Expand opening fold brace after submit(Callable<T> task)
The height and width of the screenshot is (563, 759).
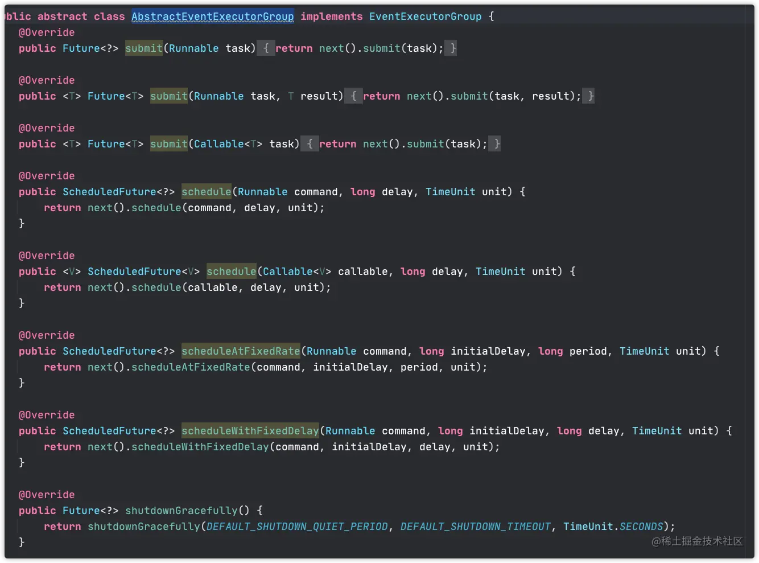point(310,144)
